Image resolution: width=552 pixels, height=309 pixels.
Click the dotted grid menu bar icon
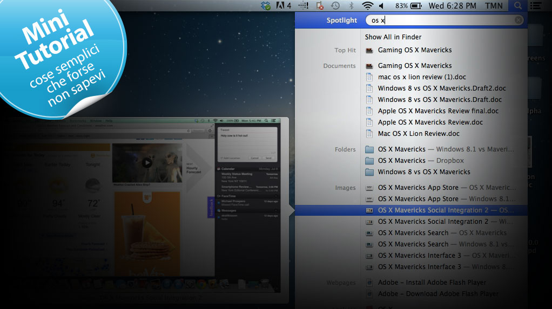click(x=303, y=5)
